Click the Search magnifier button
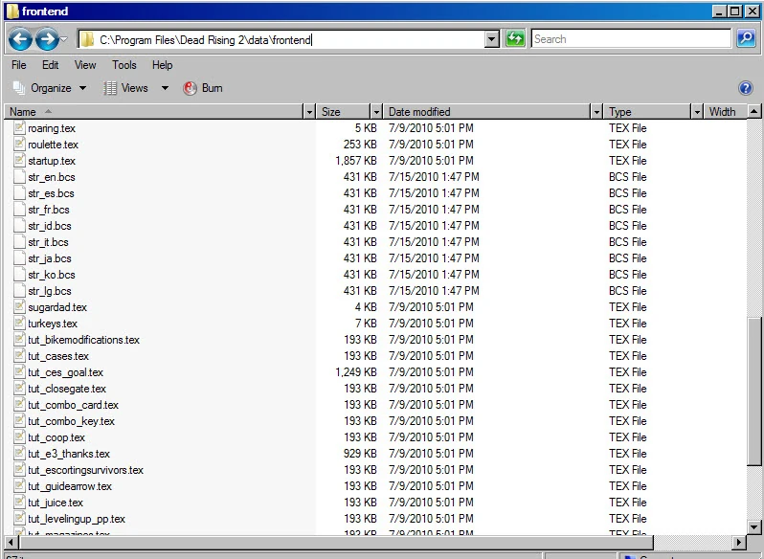764x559 pixels. 746,38
